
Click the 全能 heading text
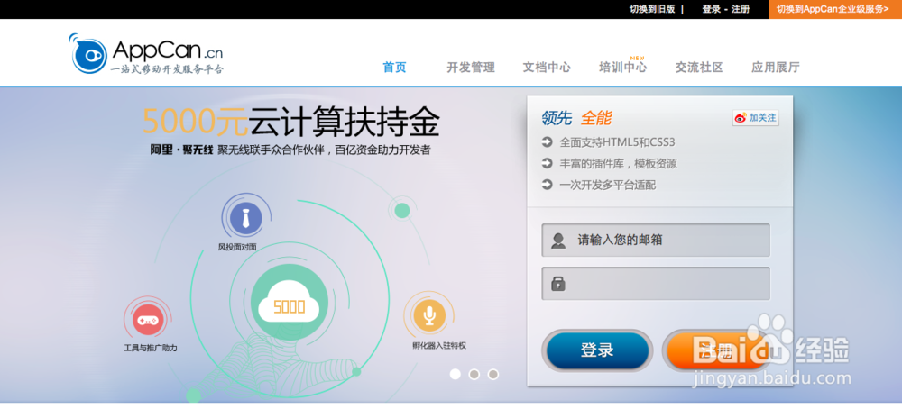(596, 118)
